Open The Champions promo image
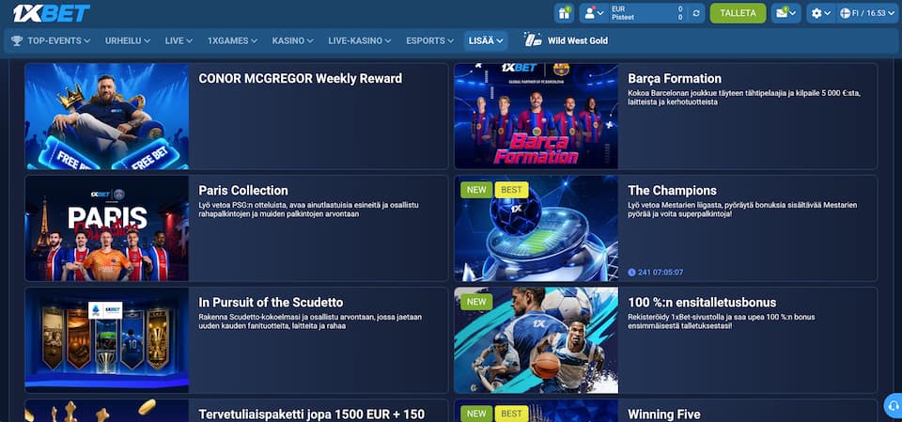This screenshot has height=422, width=902. coord(537,228)
